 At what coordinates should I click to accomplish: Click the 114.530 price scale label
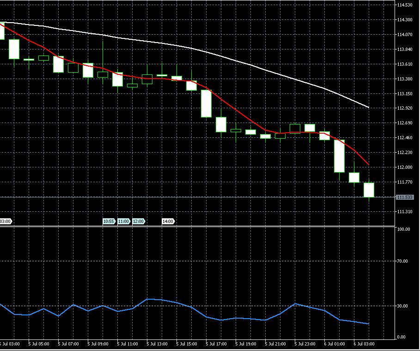click(x=405, y=5)
